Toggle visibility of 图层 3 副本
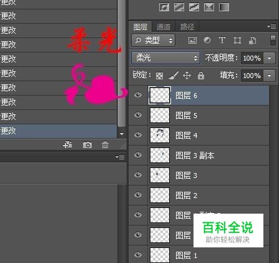Screen dimensions: 279x263 tap(138, 155)
